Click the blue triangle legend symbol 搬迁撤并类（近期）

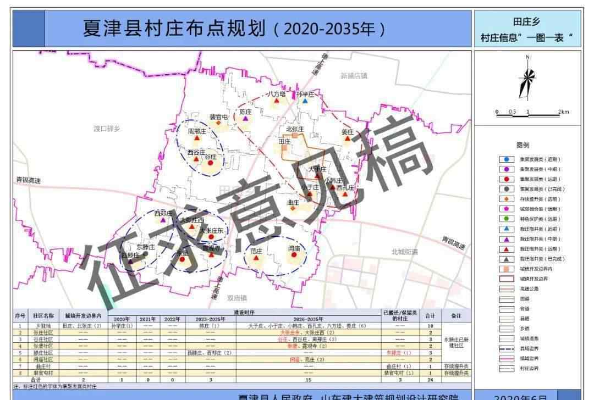point(507,229)
